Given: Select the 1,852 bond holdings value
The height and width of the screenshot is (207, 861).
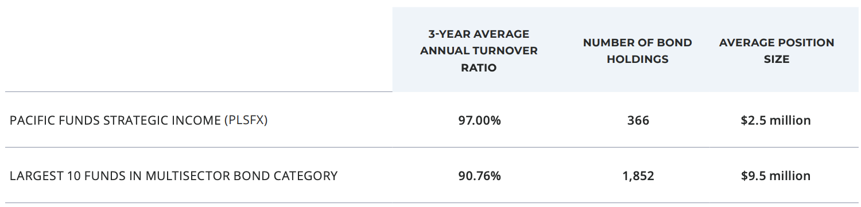Looking at the screenshot, I should tap(638, 176).
